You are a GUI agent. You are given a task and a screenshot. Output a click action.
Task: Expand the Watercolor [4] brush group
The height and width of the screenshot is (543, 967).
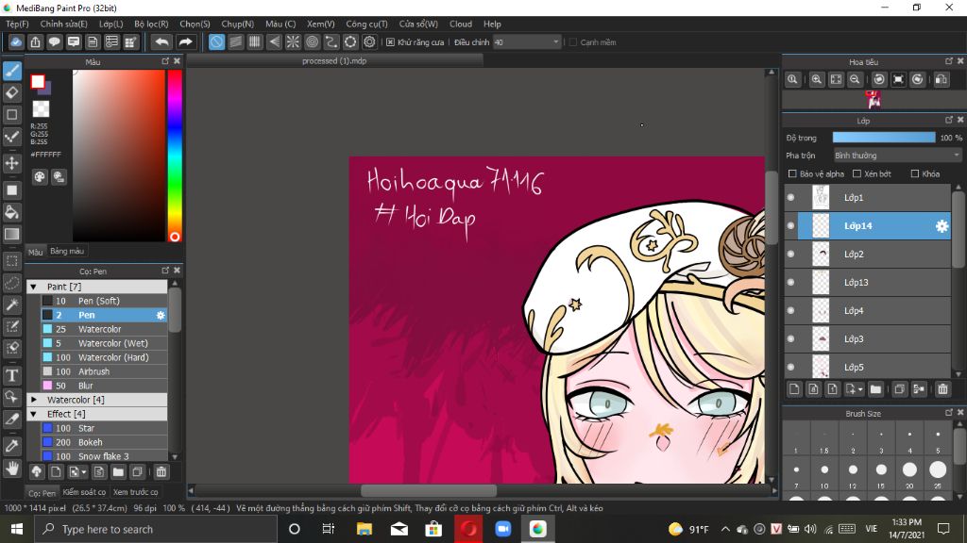[x=34, y=400]
